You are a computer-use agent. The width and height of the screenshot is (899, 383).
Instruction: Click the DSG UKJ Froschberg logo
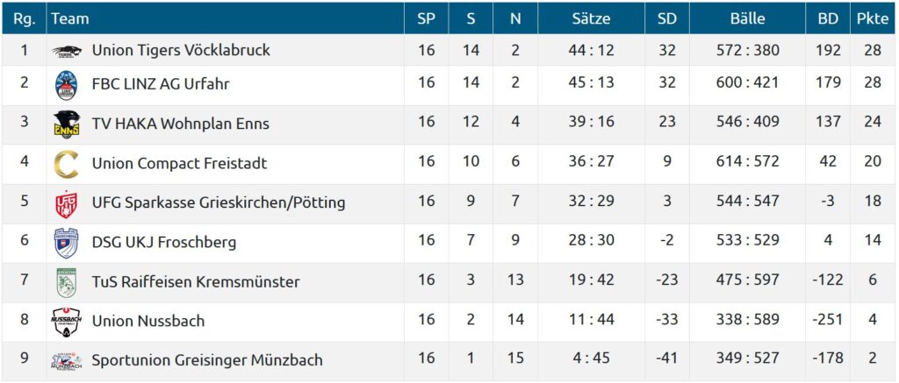click(67, 242)
